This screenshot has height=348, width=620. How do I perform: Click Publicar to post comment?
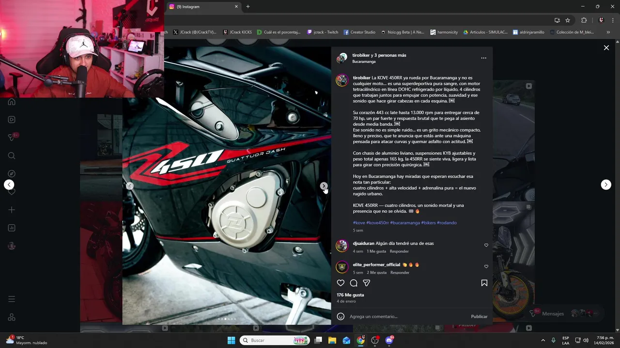(479, 317)
